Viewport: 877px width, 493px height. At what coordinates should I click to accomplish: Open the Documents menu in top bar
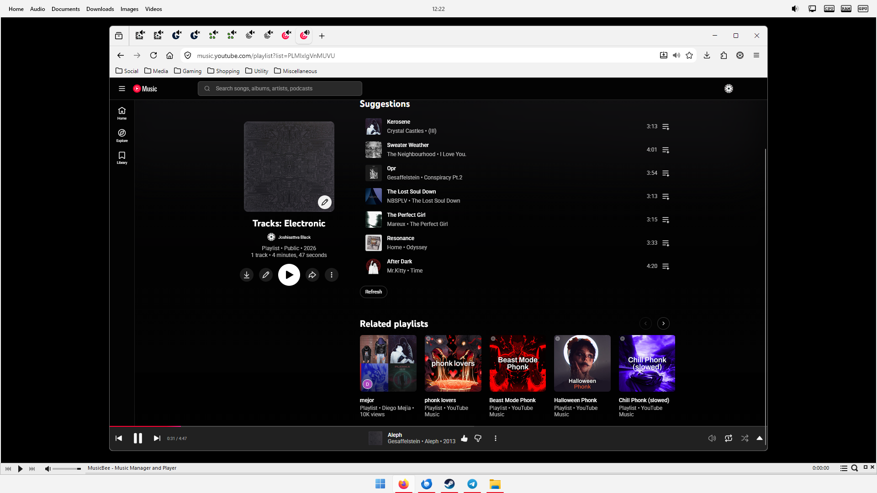[x=66, y=9]
